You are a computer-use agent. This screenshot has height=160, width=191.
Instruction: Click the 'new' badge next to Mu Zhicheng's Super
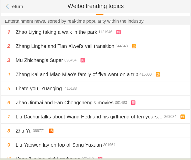click(x=83, y=60)
